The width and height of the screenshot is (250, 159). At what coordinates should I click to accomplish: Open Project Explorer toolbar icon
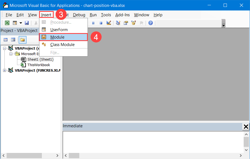(118, 23)
